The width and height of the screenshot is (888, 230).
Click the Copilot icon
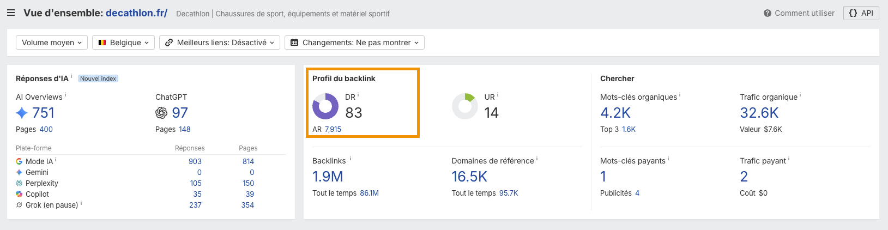[19, 194]
